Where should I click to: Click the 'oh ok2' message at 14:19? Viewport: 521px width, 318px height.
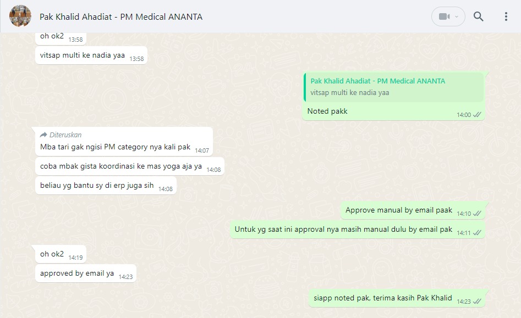61,254
